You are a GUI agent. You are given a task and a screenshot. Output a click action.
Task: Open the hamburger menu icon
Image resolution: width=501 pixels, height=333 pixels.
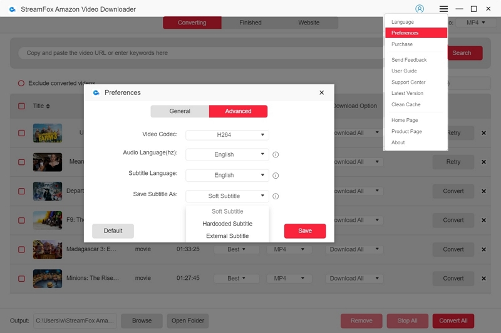click(x=443, y=9)
